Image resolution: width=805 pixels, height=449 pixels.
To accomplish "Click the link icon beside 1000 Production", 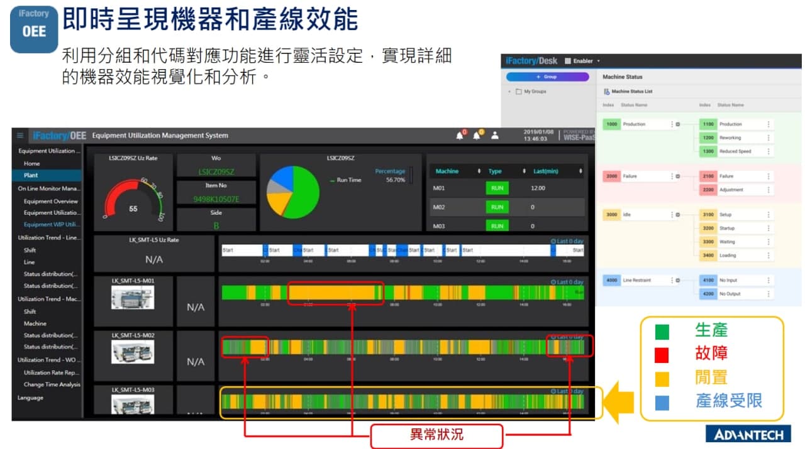I will tap(678, 124).
